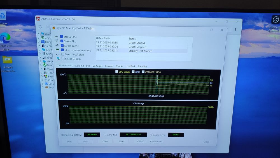Switch to the Clocks tab
This screenshot has width=280, height=158.
pos(120,66)
